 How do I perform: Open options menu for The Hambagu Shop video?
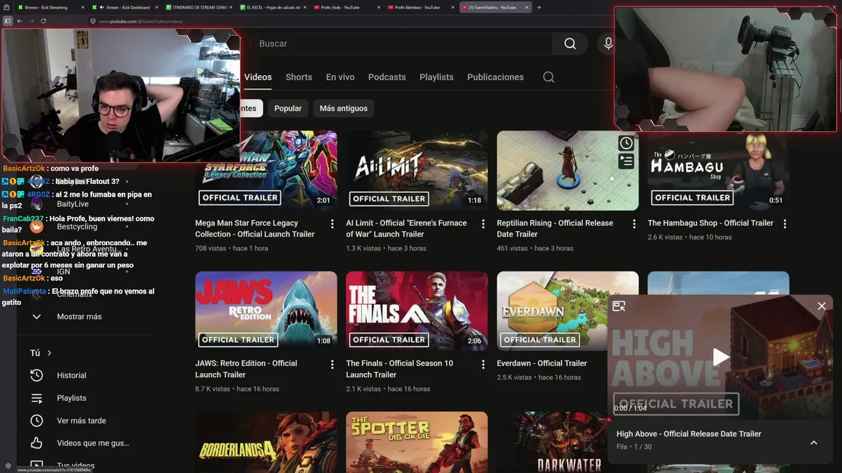[x=785, y=224]
